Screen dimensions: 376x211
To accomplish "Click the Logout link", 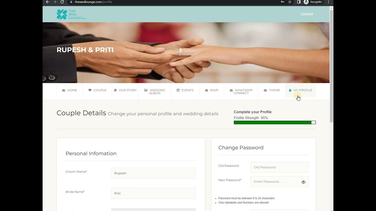I will [307, 14].
